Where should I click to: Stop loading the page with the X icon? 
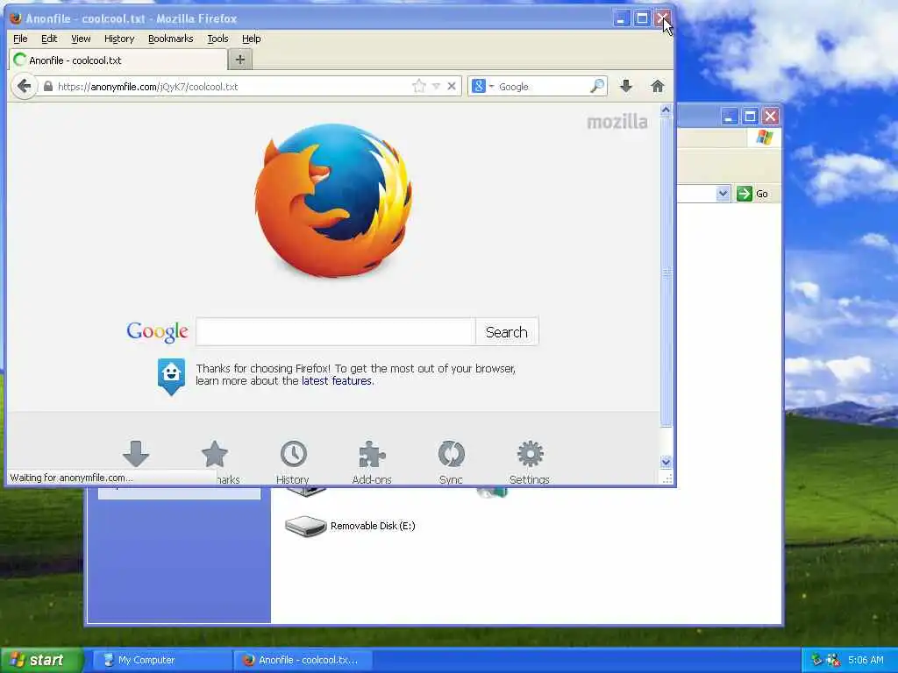(452, 87)
